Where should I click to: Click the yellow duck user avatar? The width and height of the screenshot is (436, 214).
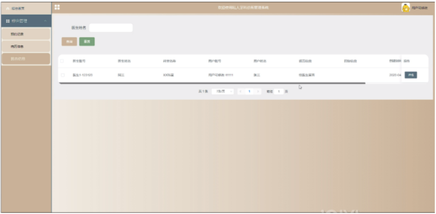(x=406, y=8)
